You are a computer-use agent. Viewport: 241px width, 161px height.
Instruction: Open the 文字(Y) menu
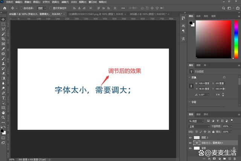46,2
